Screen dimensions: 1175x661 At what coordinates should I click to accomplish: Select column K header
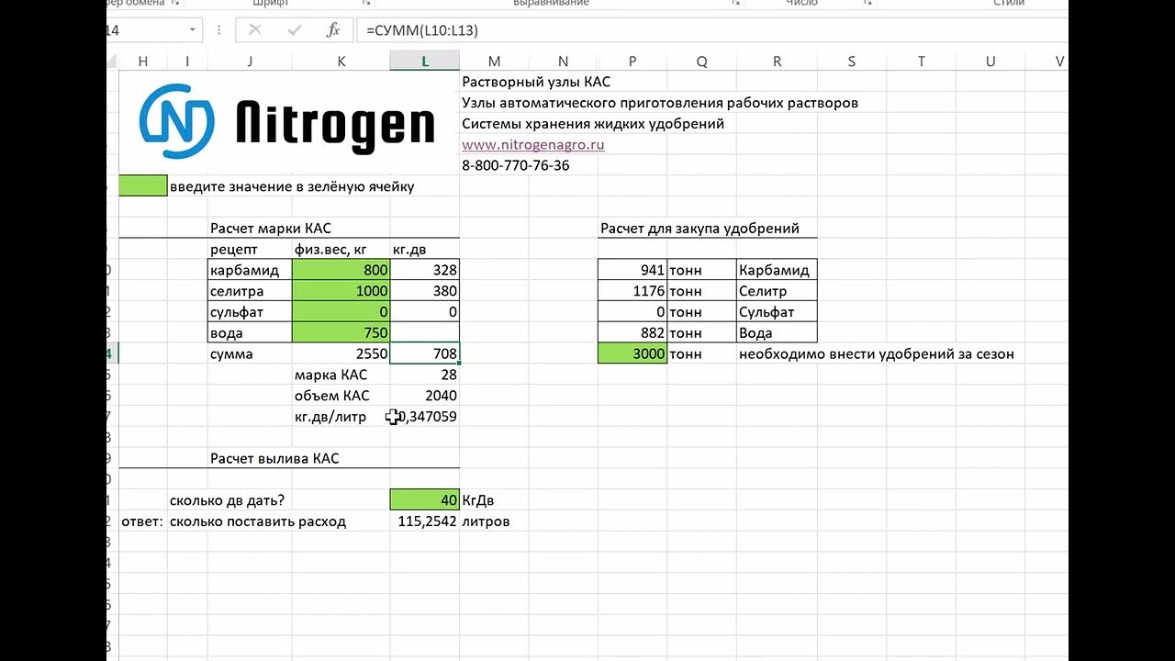click(341, 62)
